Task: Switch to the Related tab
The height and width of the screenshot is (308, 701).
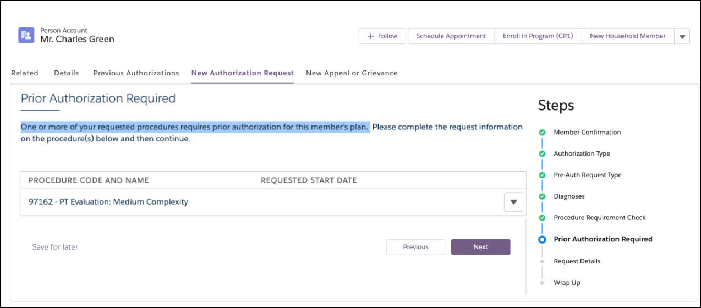Action: click(x=25, y=73)
